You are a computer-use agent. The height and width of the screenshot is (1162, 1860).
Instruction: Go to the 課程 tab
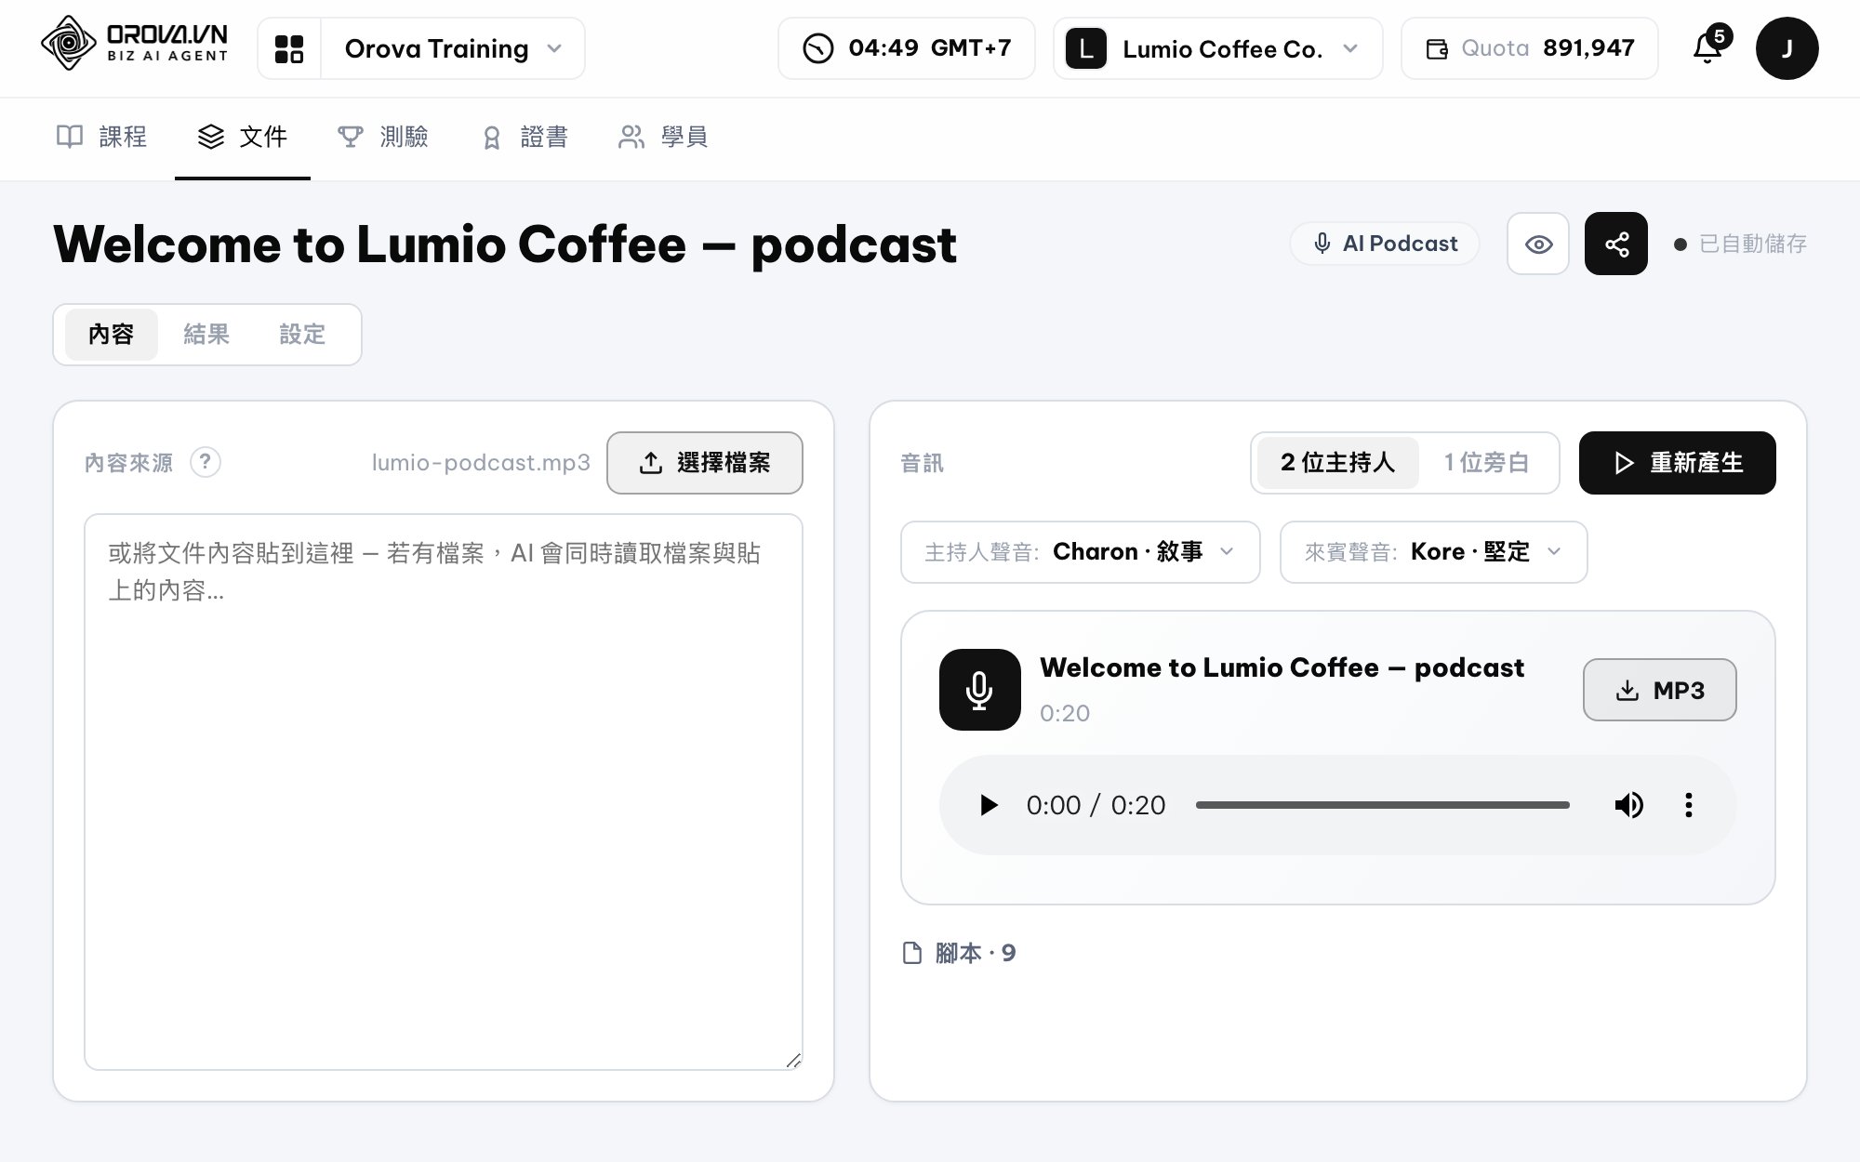[x=102, y=138]
